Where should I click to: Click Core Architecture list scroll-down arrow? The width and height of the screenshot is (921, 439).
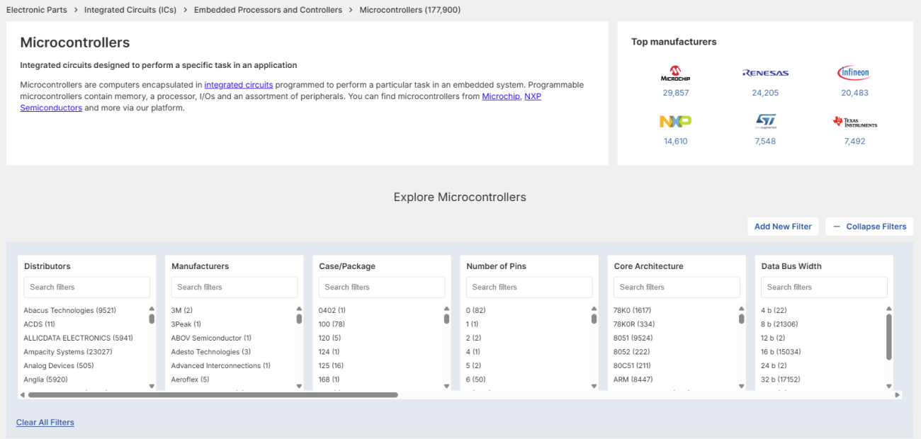coord(741,387)
